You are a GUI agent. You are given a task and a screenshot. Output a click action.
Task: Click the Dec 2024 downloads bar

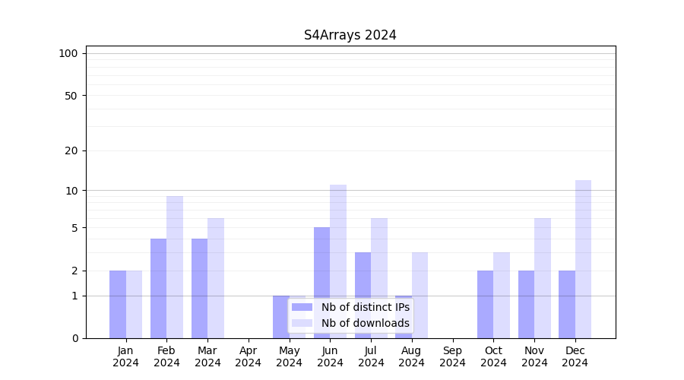point(583,259)
